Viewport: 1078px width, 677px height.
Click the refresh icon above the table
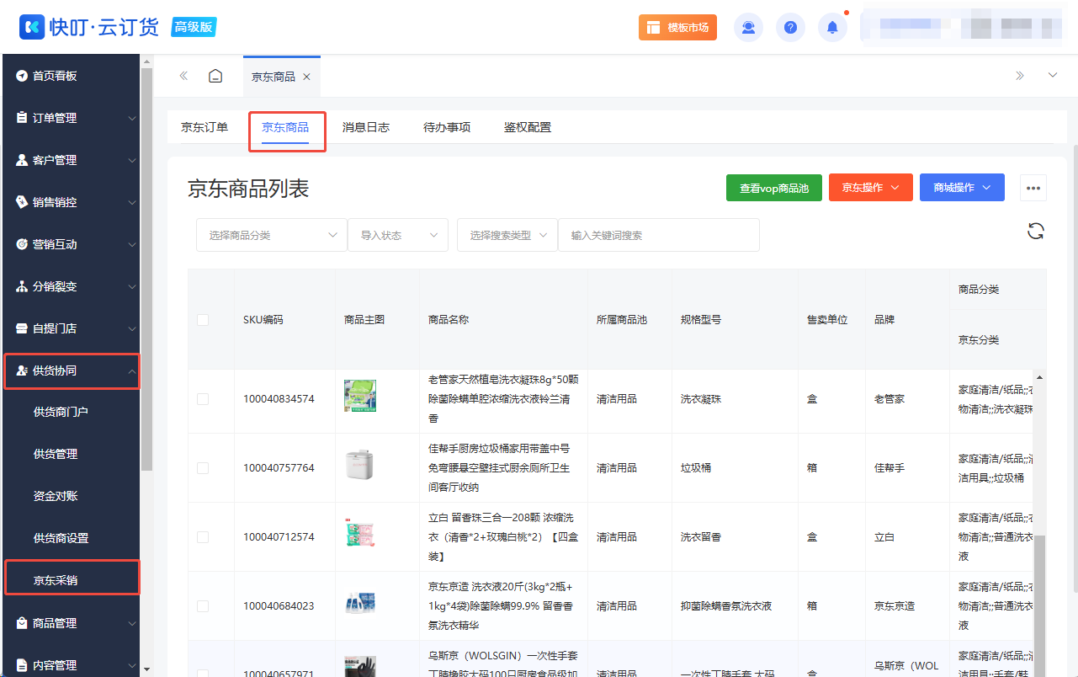pos(1036,231)
